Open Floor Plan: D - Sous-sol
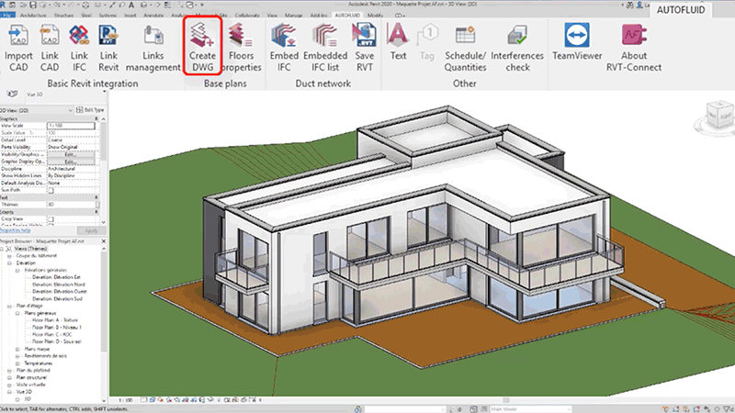Viewport: 735px width, 413px height. click(57, 341)
